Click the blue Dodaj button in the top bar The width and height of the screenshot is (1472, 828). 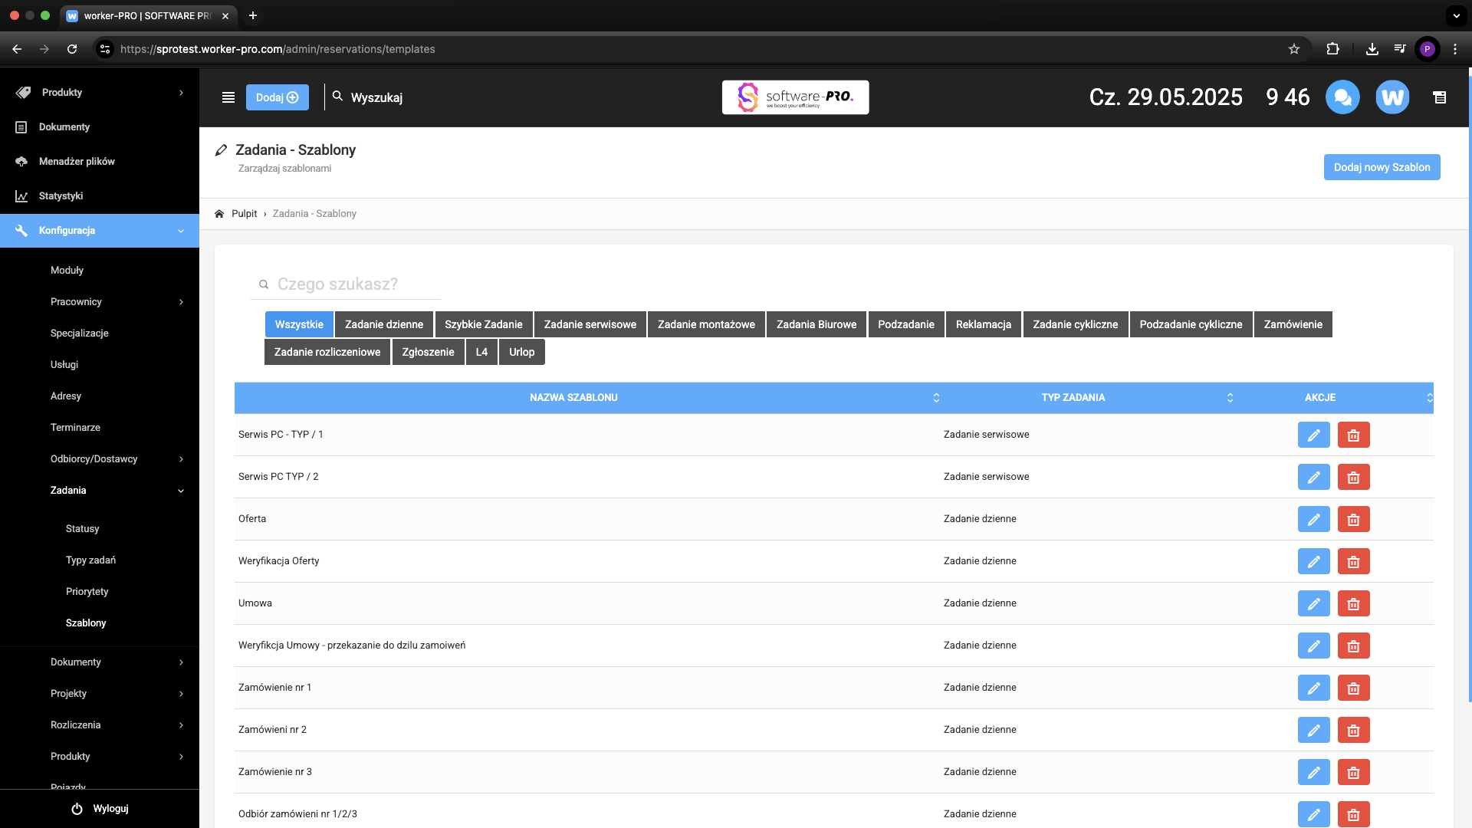[277, 97]
